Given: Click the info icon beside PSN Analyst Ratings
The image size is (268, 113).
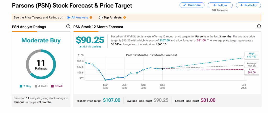Looking at the screenshot, I should coord(68,26).
